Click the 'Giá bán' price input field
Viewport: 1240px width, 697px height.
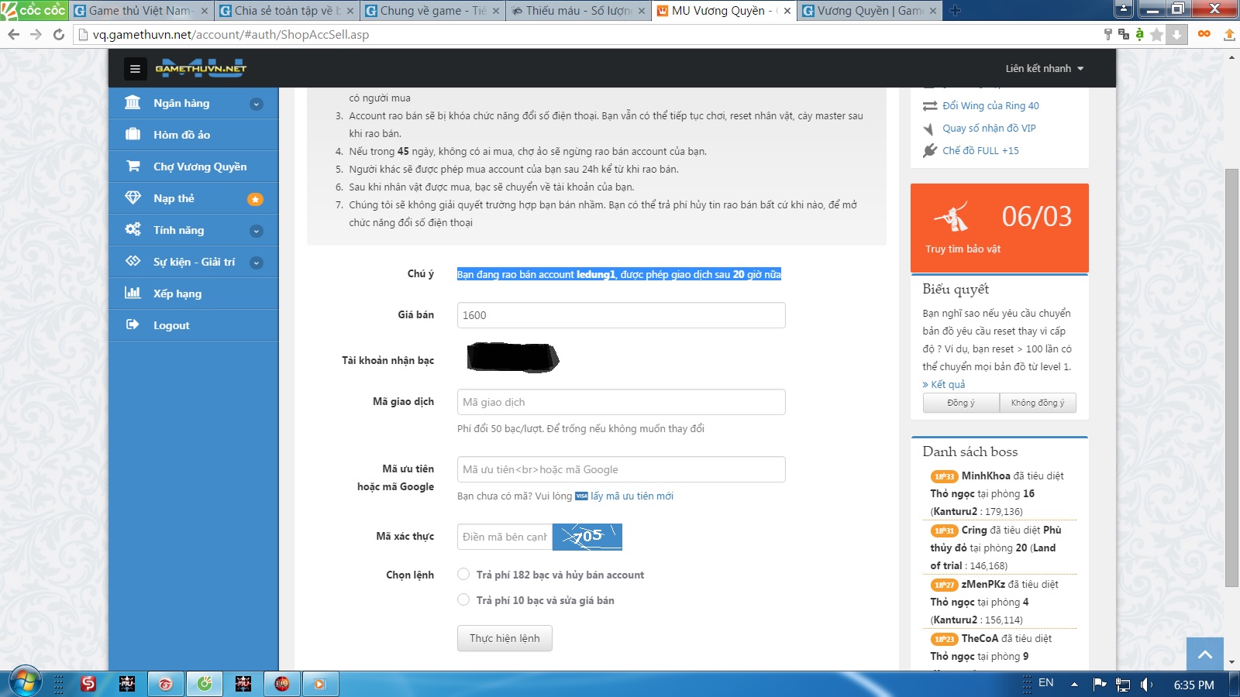621,315
